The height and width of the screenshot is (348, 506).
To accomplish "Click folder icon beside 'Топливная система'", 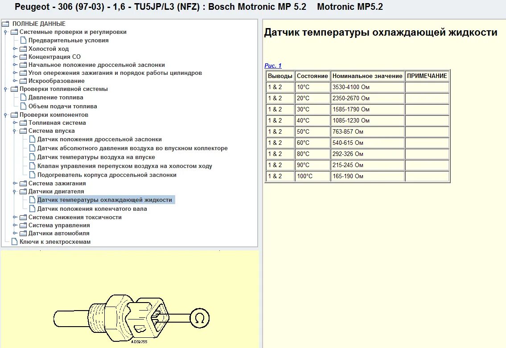I will (23, 123).
